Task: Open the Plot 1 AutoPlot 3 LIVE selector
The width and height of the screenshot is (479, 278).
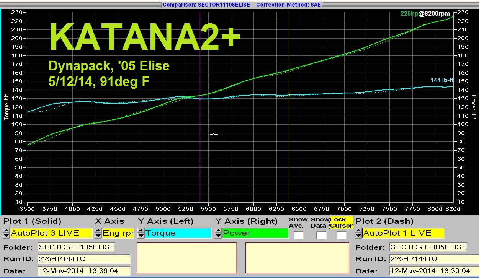Action: [x=51, y=233]
